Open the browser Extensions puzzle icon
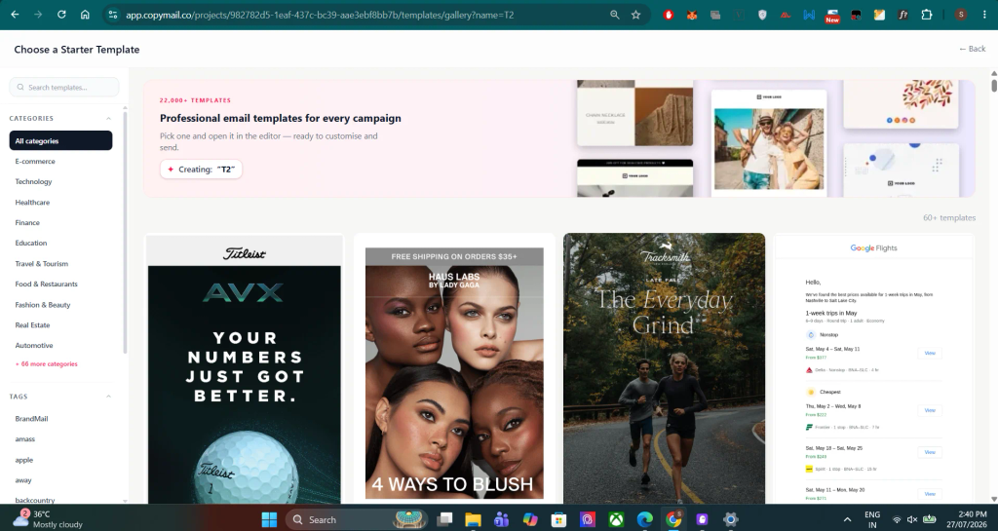998x531 pixels. point(927,15)
